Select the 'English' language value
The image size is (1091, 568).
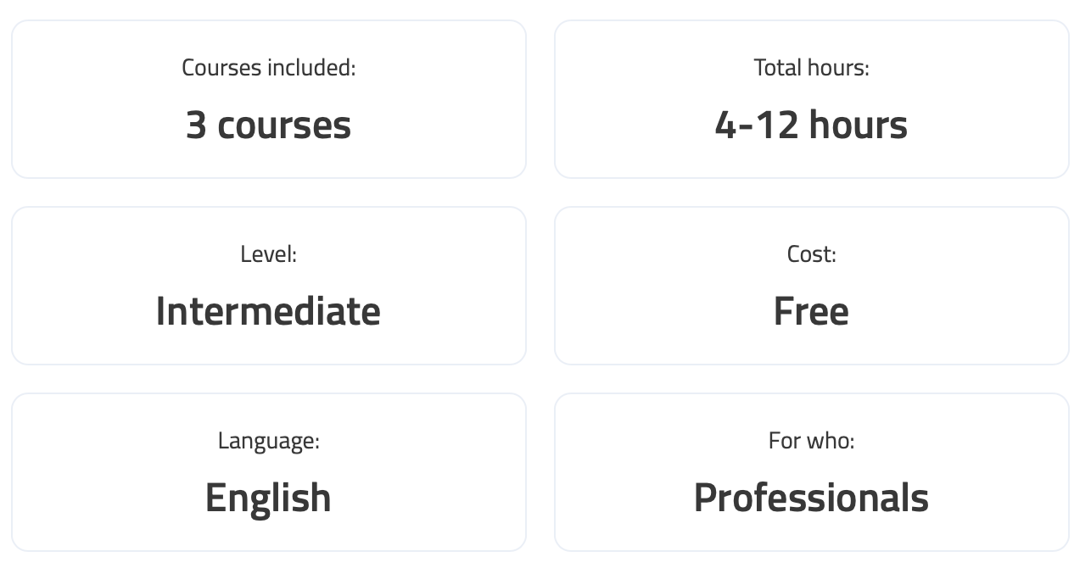point(268,497)
